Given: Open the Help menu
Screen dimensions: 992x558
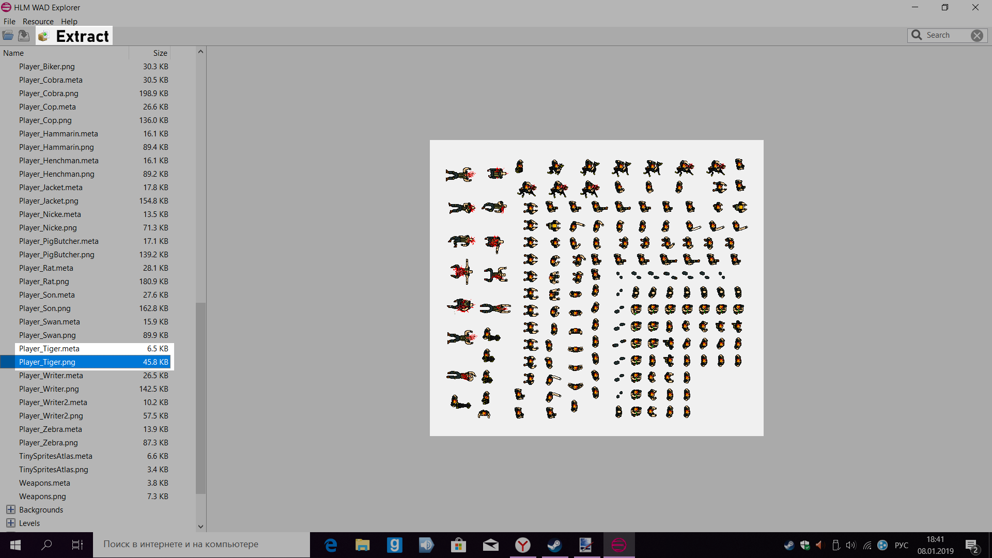Looking at the screenshot, I should pyautogui.click(x=69, y=22).
